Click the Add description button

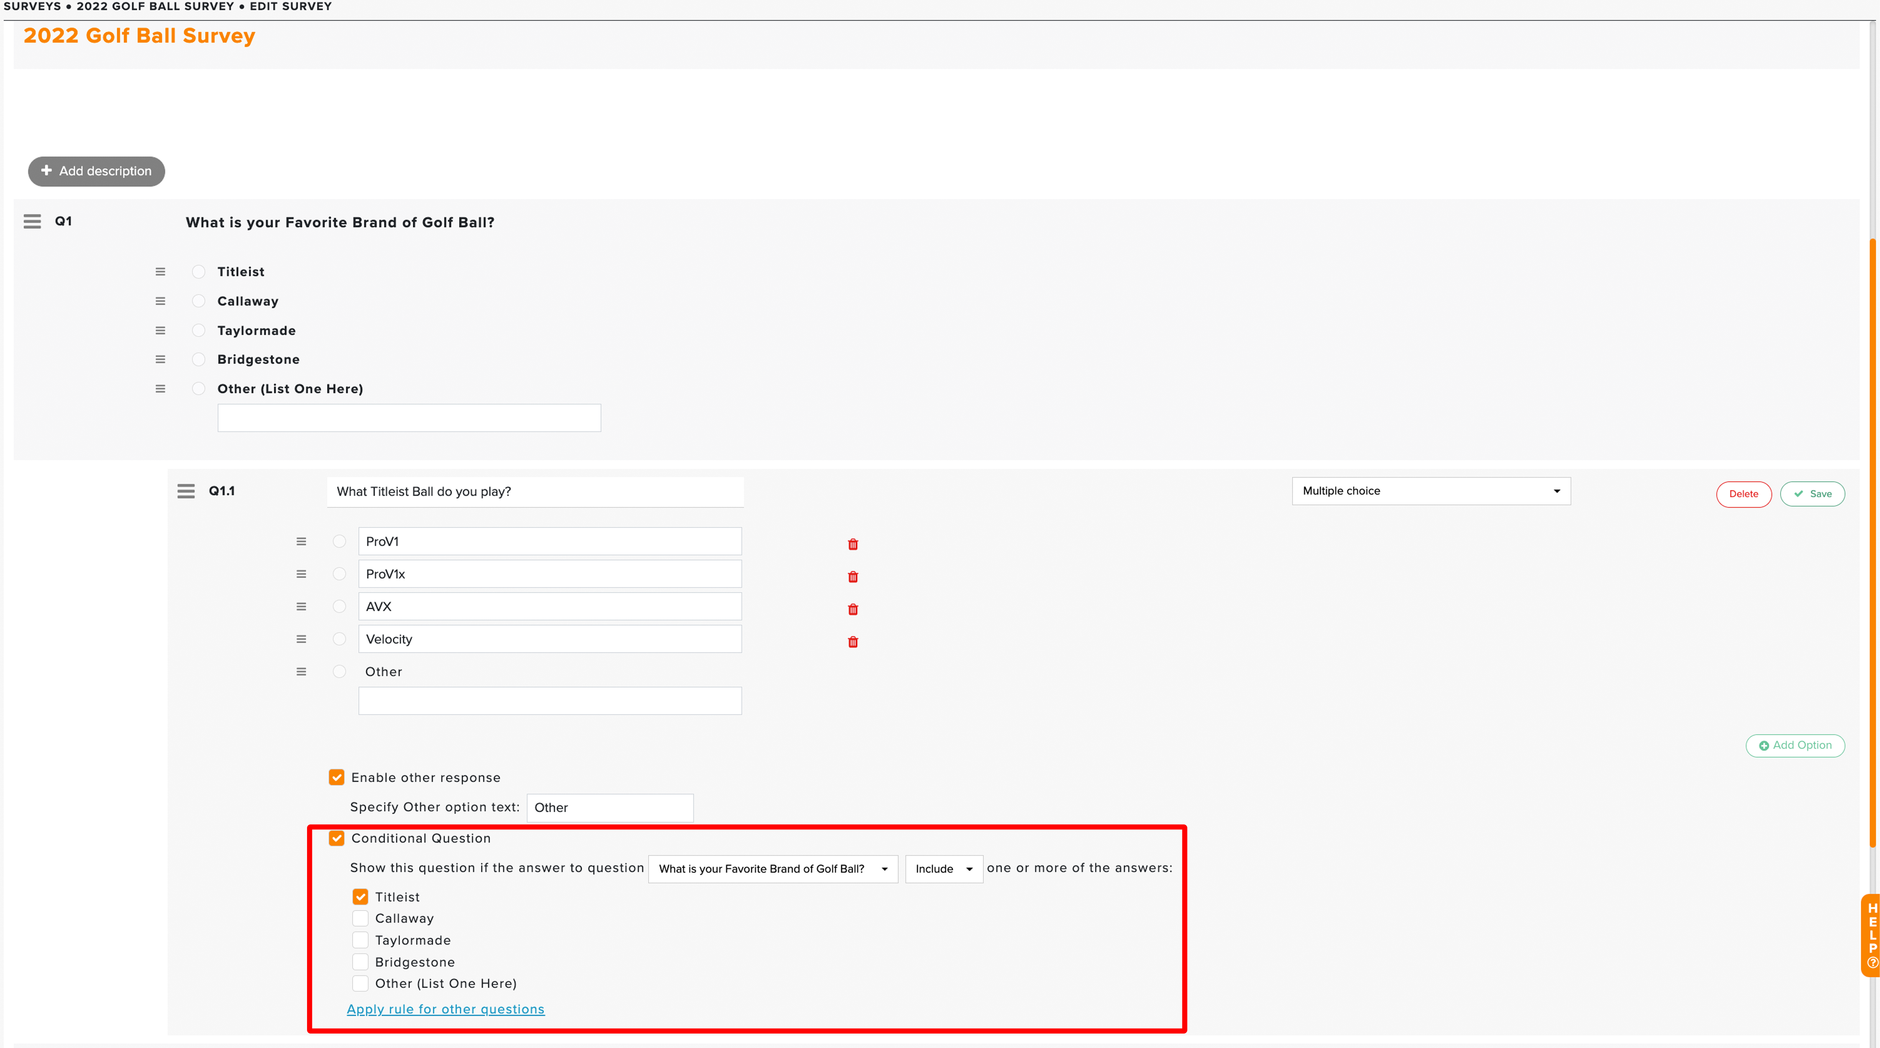click(x=96, y=171)
